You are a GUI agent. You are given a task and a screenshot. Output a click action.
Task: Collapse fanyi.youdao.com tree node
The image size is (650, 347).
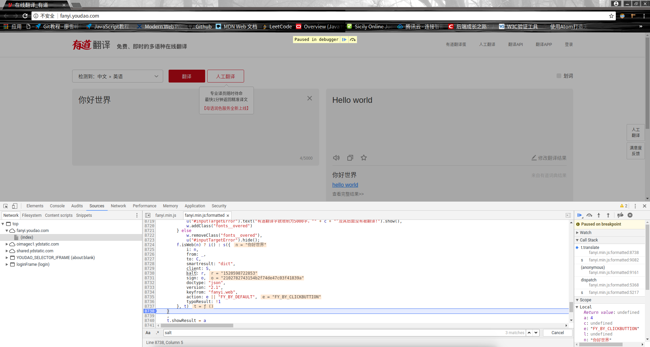coord(7,231)
